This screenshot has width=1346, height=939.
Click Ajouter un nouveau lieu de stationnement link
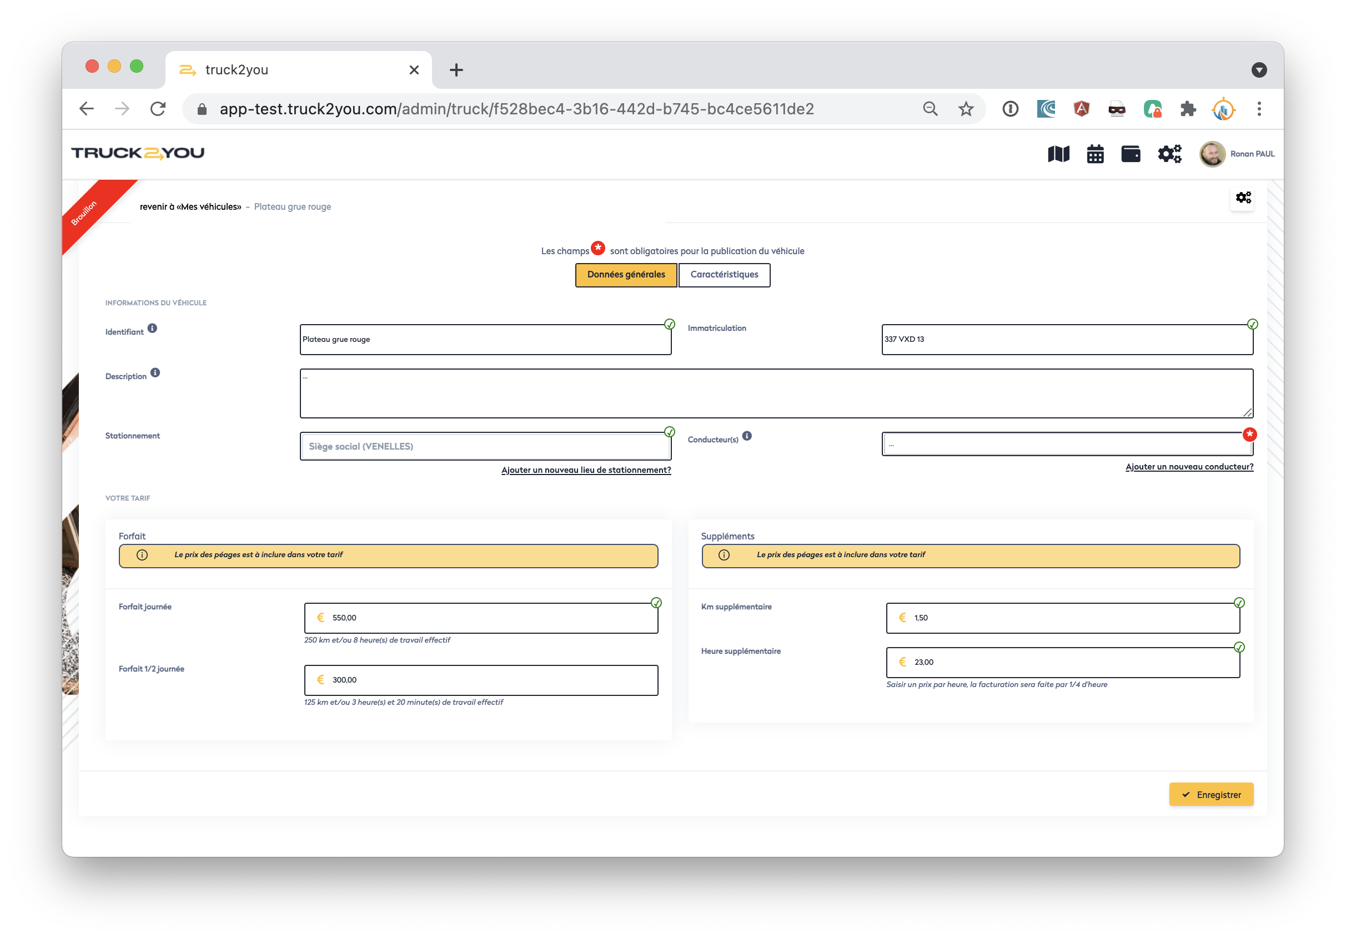[x=586, y=471]
